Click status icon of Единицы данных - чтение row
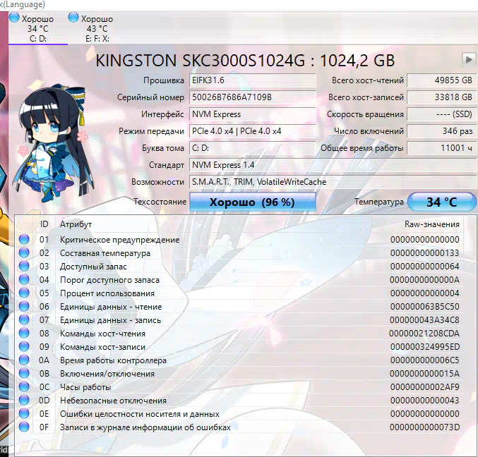Screen dimensions: 478x457 click(24, 306)
